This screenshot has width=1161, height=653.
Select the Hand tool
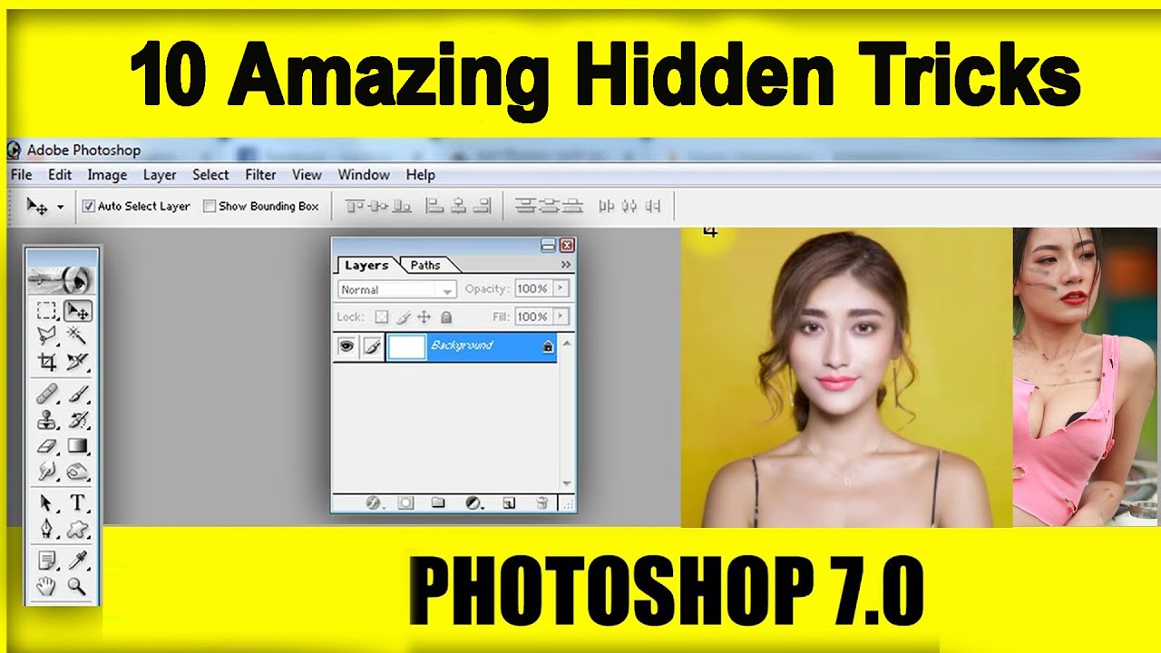46,587
